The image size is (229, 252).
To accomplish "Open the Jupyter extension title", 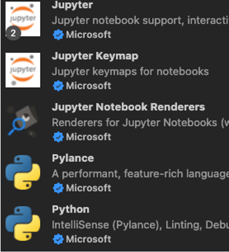I will pos(73,5).
